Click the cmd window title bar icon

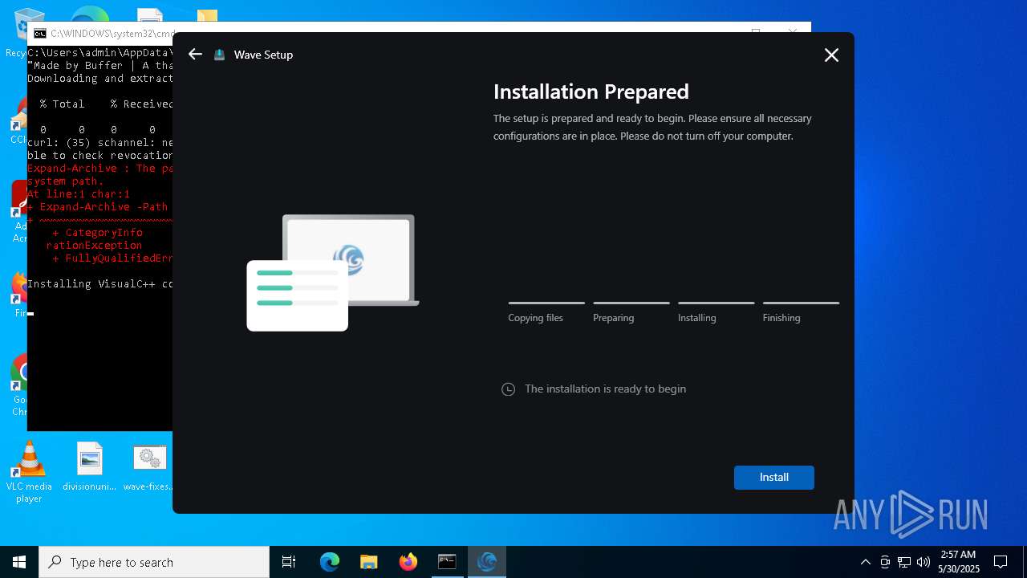39,34
